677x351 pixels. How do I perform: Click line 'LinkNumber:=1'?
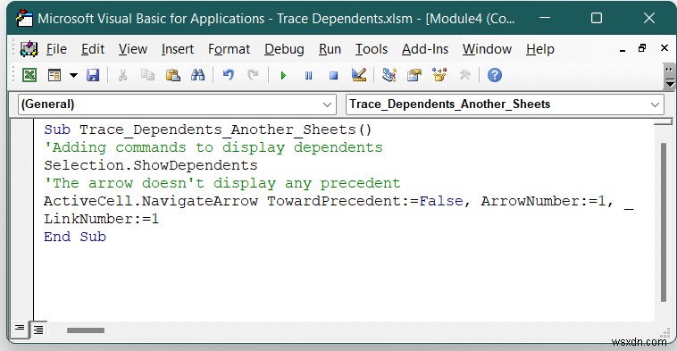[x=102, y=219]
